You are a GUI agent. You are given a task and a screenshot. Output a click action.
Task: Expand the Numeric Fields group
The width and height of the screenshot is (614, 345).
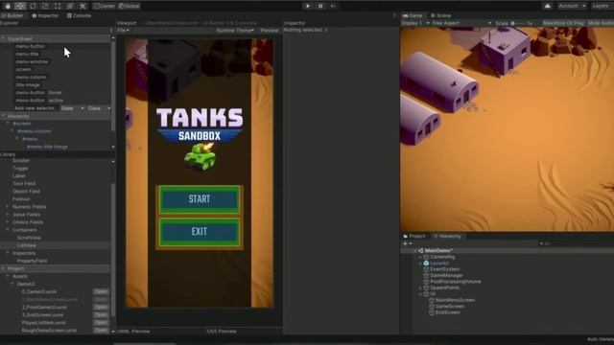(x=7, y=207)
